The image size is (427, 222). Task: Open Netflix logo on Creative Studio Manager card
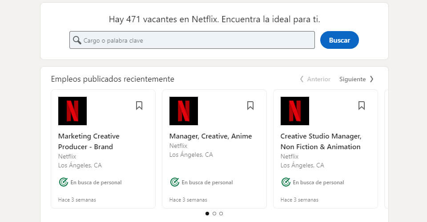(294, 111)
